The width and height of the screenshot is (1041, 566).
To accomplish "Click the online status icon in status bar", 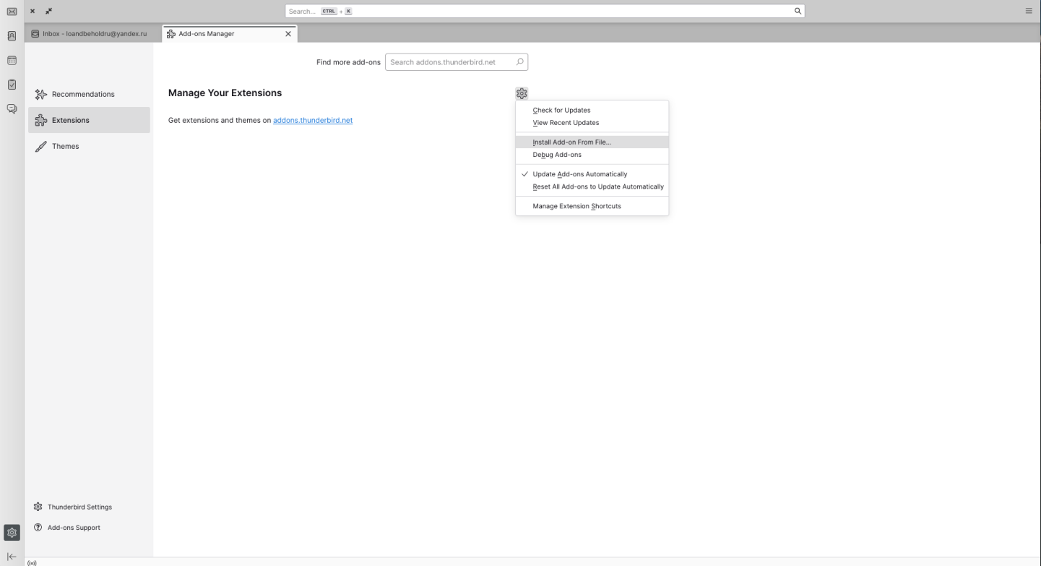I will pos(32,562).
